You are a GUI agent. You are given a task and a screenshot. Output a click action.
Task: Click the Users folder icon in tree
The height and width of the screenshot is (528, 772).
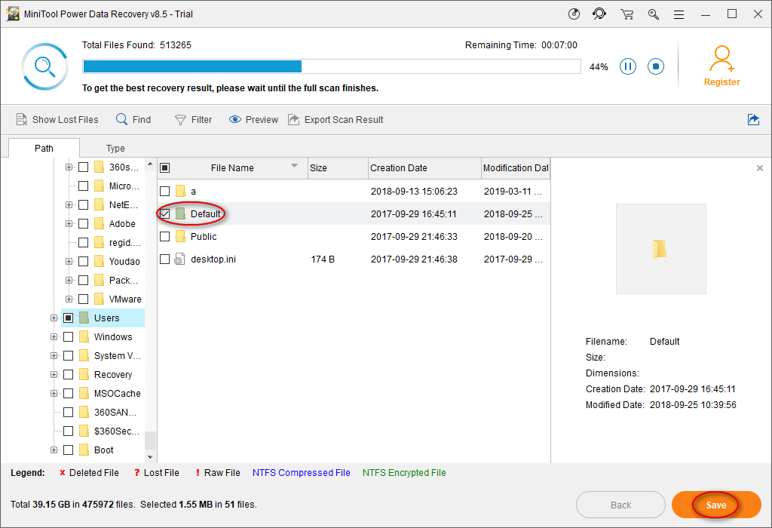[84, 318]
